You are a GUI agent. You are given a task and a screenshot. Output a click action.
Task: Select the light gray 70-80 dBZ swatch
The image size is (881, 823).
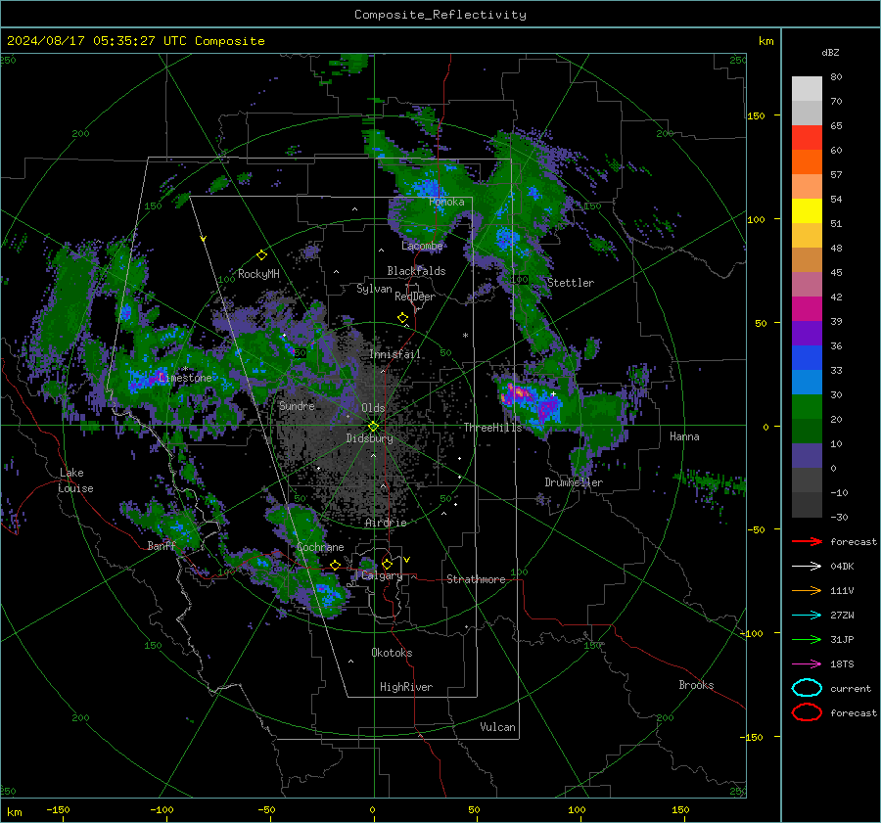(x=807, y=89)
